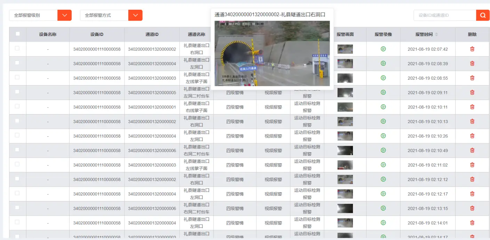Click the enlarged tunnel camera preview image
Screen dimensions: 490x240
[x=272, y=53]
